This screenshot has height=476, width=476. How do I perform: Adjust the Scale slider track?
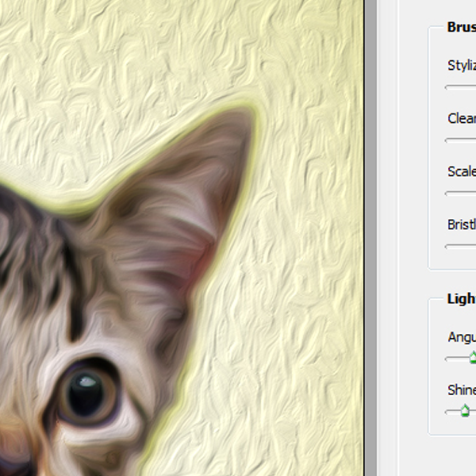460,194
